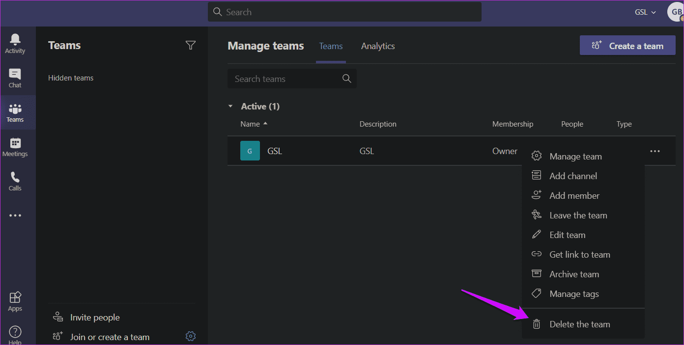The image size is (684, 345).
Task: Choose Add channel from context menu
Action: click(x=583, y=176)
